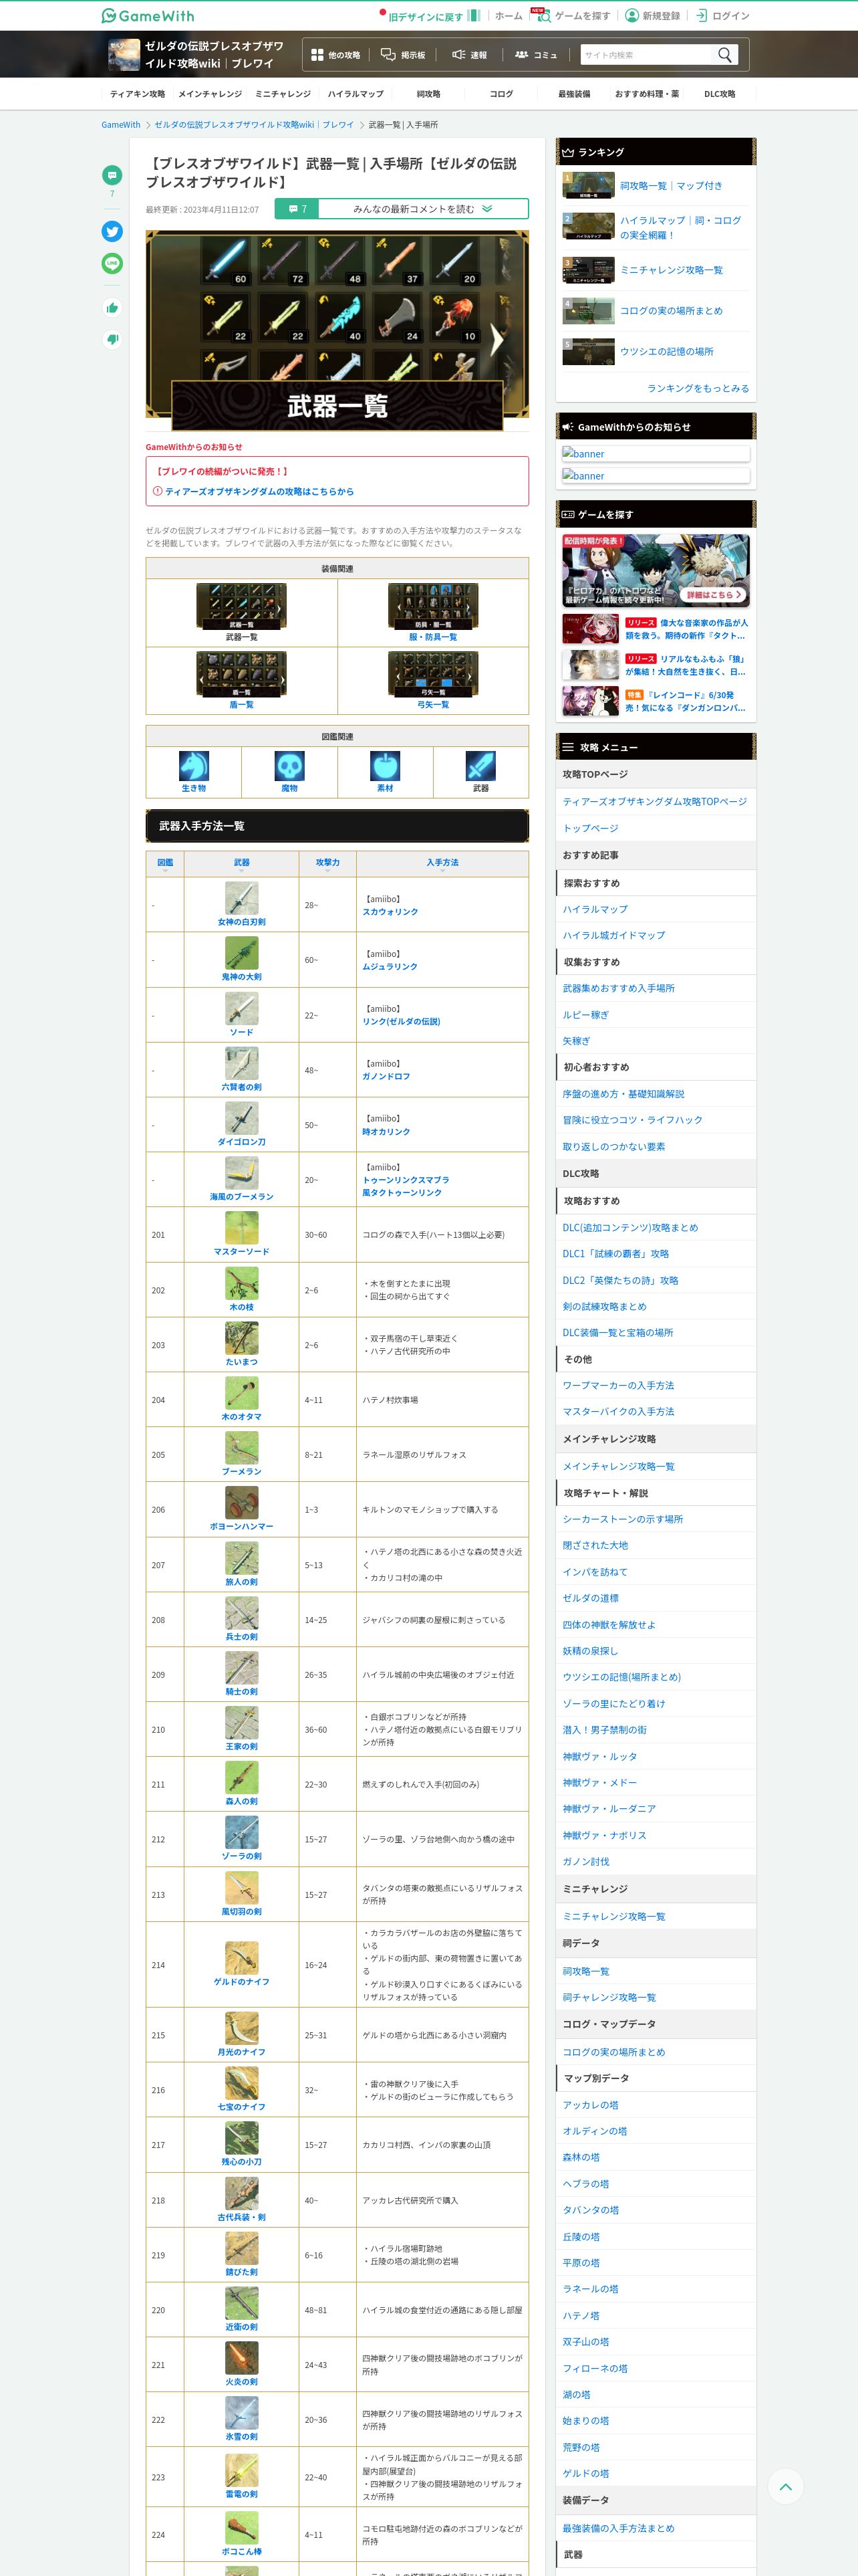Open マスターソード weapon icon
858x2576 pixels.
(242, 1228)
